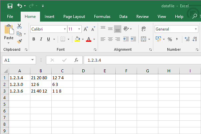Apply cell borders with the Borders icon

click(x=63, y=39)
